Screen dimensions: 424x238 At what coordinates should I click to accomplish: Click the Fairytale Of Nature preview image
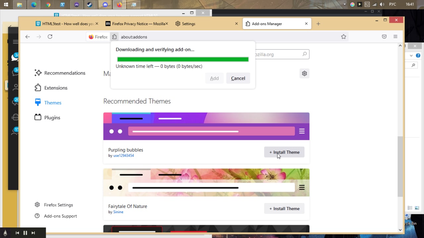pos(206,183)
